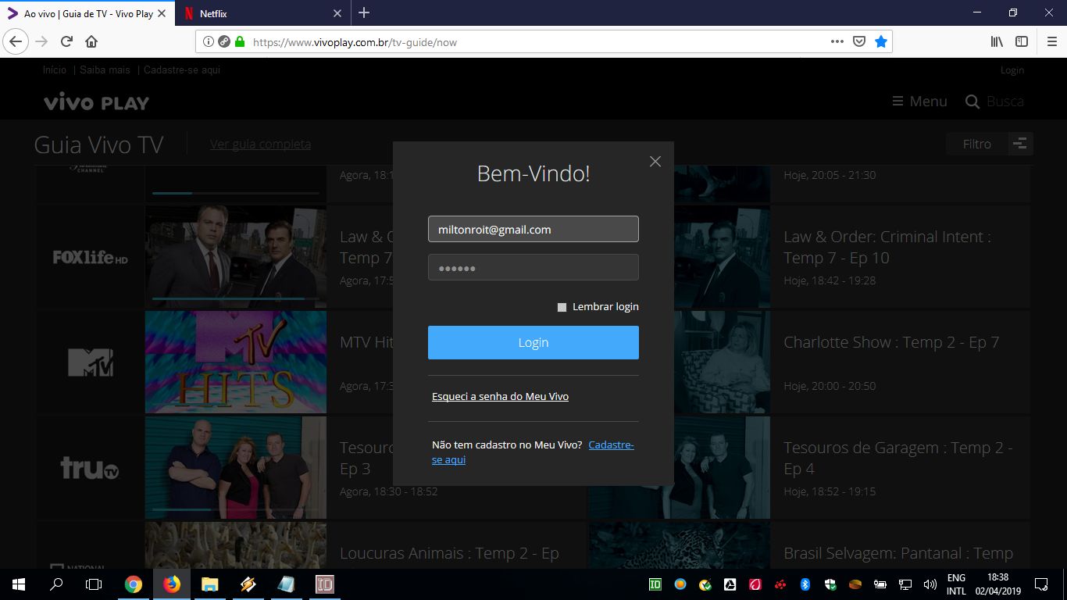
Task: Open Notepad from the taskbar
Action: 286,584
